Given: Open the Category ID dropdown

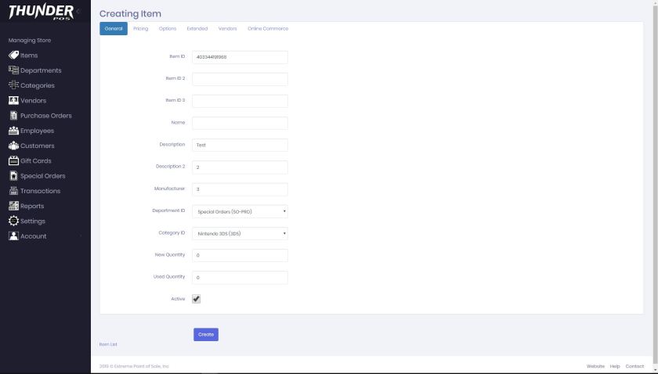Looking at the screenshot, I should (x=240, y=233).
